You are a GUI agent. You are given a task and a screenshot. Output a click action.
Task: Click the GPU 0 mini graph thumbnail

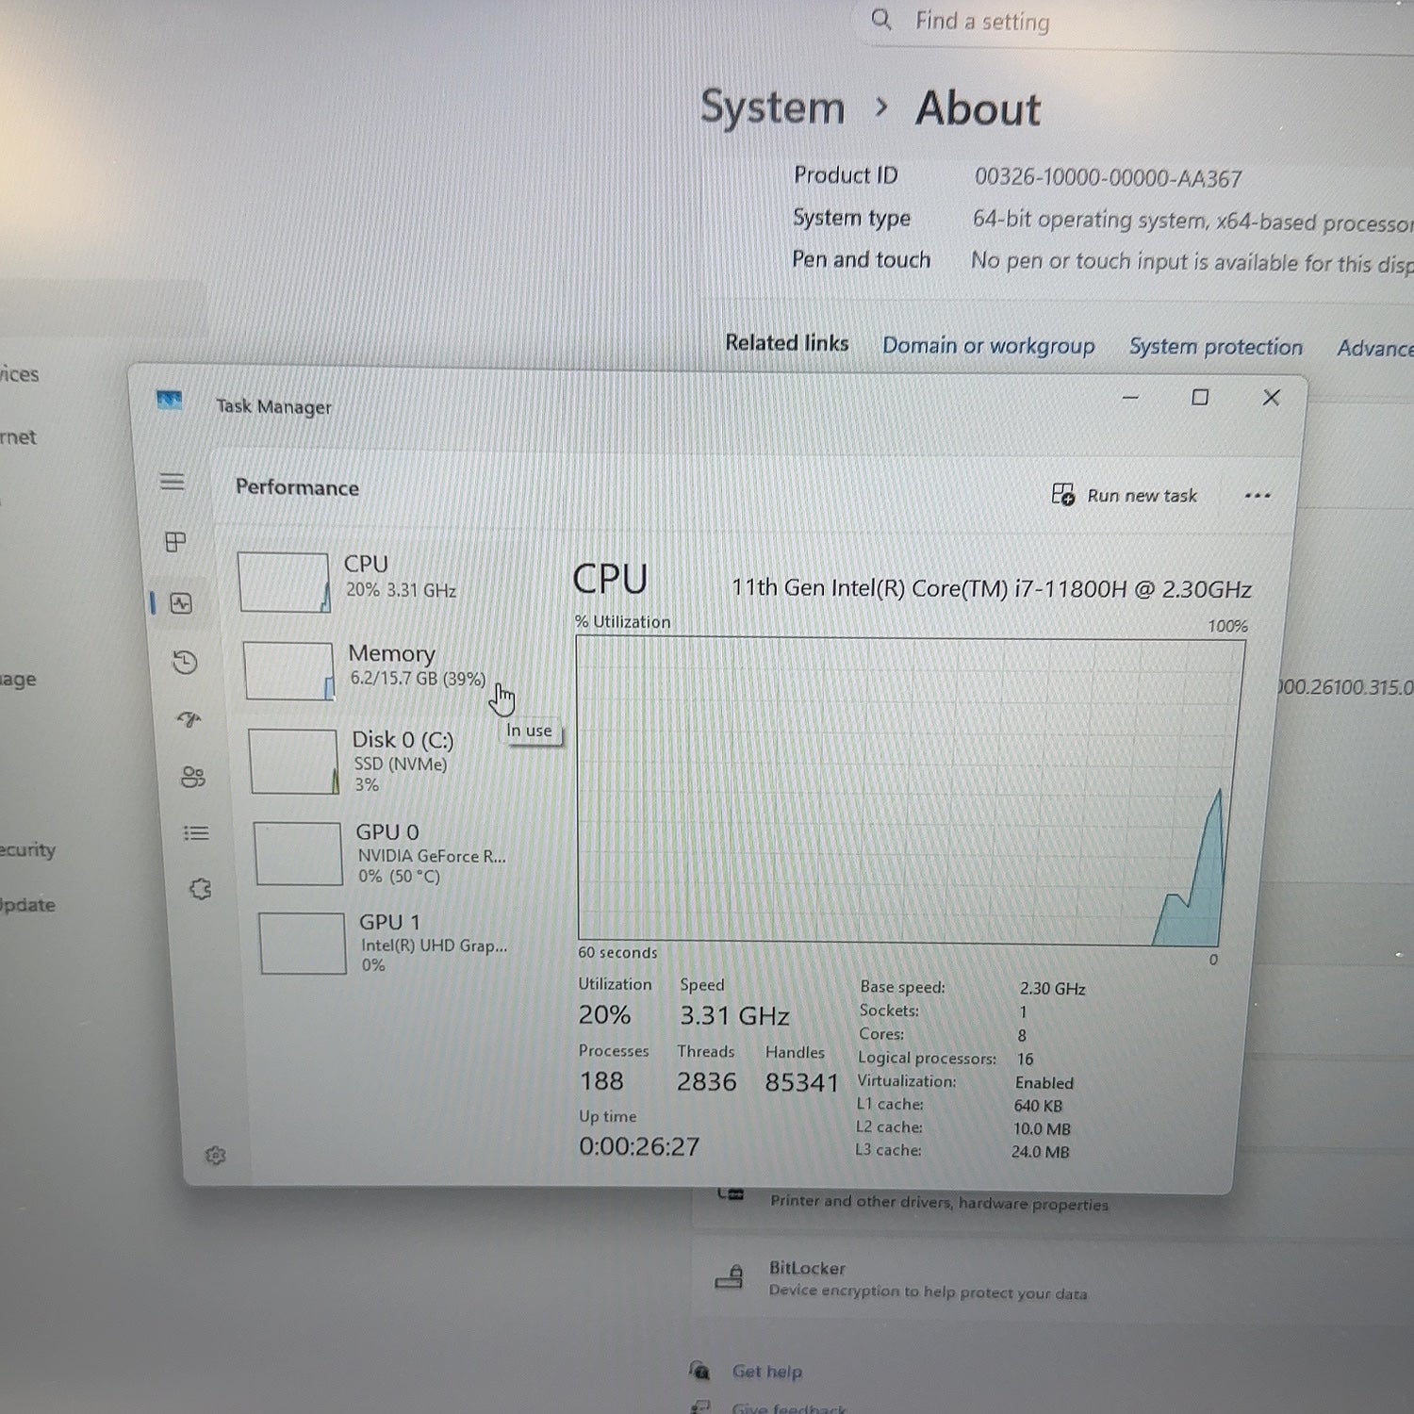point(298,854)
